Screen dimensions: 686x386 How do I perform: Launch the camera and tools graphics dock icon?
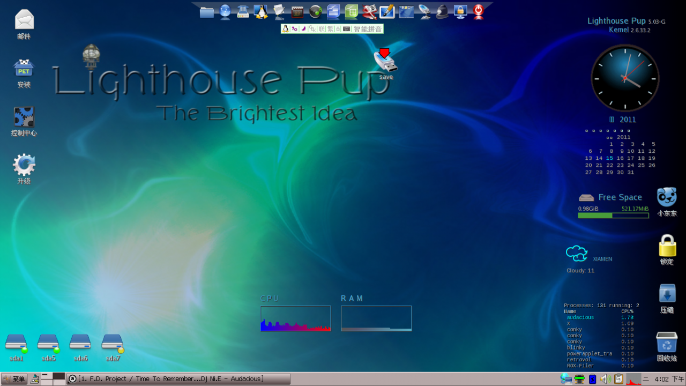370,12
